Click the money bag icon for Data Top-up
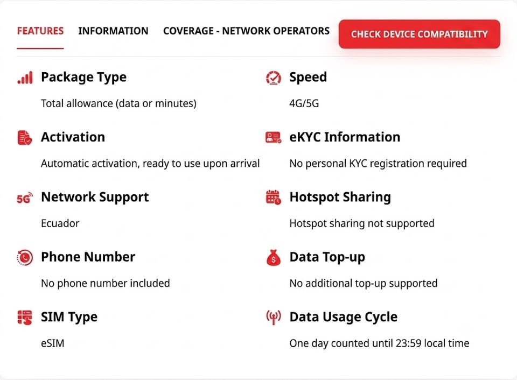 click(274, 257)
